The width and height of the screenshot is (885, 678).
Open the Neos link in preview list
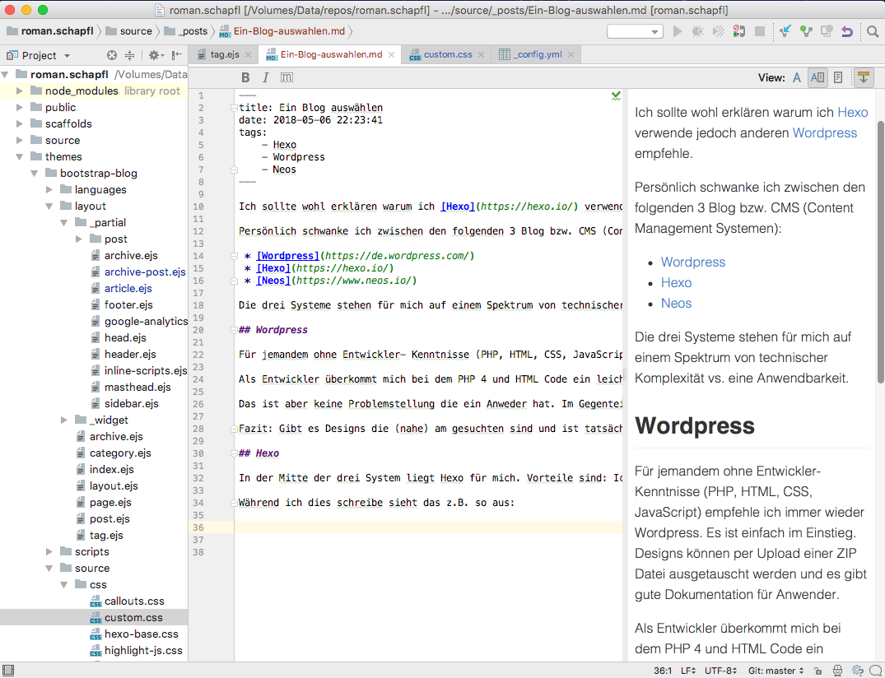pyautogui.click(x=676, y=304)
